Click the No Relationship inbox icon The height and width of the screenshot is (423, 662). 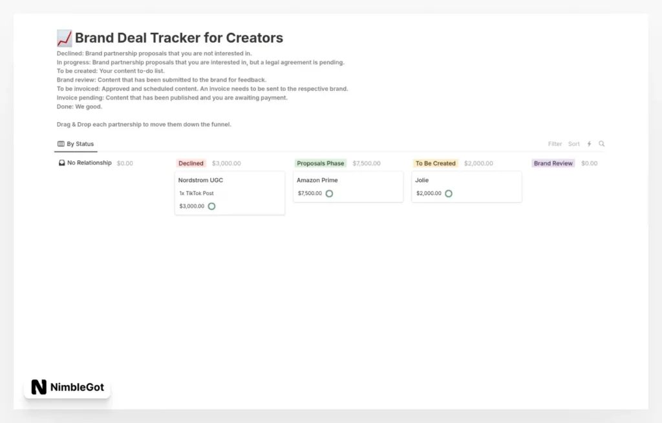click(x=61, y=163)
